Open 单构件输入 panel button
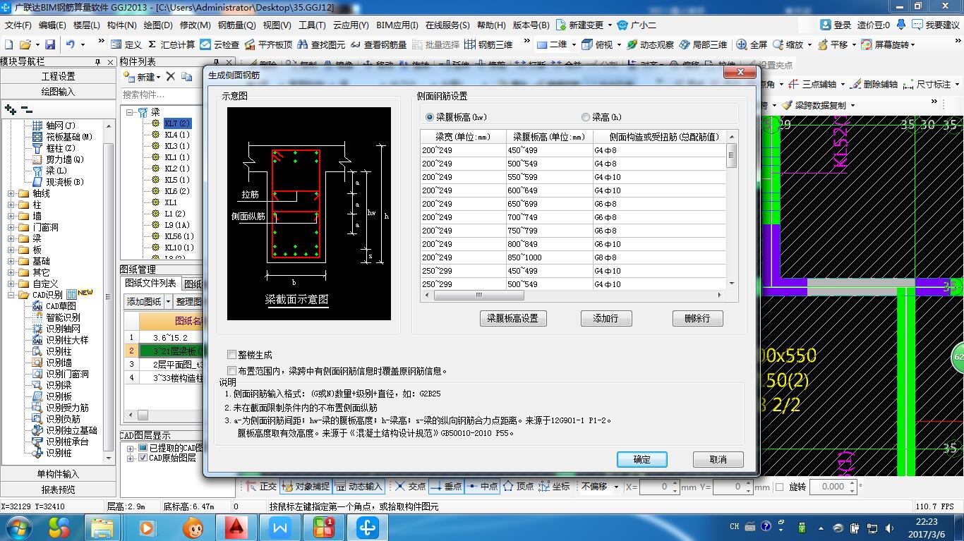The height and width of the screenshot is (541, 964). pos(58,474)
